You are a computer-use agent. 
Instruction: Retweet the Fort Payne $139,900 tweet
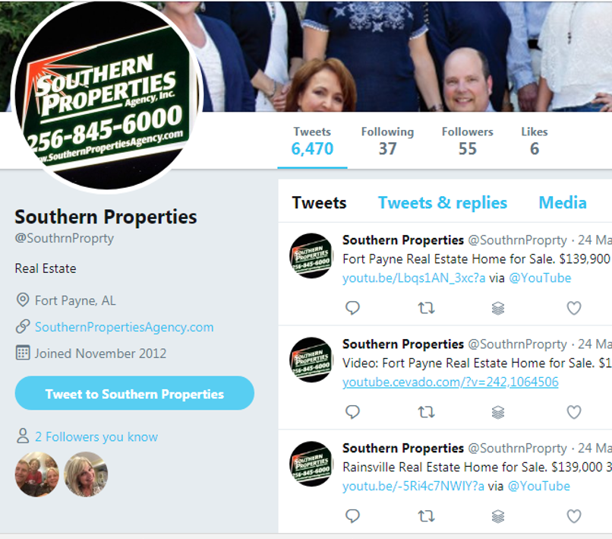pyautogui.click(x=426, y=308)
